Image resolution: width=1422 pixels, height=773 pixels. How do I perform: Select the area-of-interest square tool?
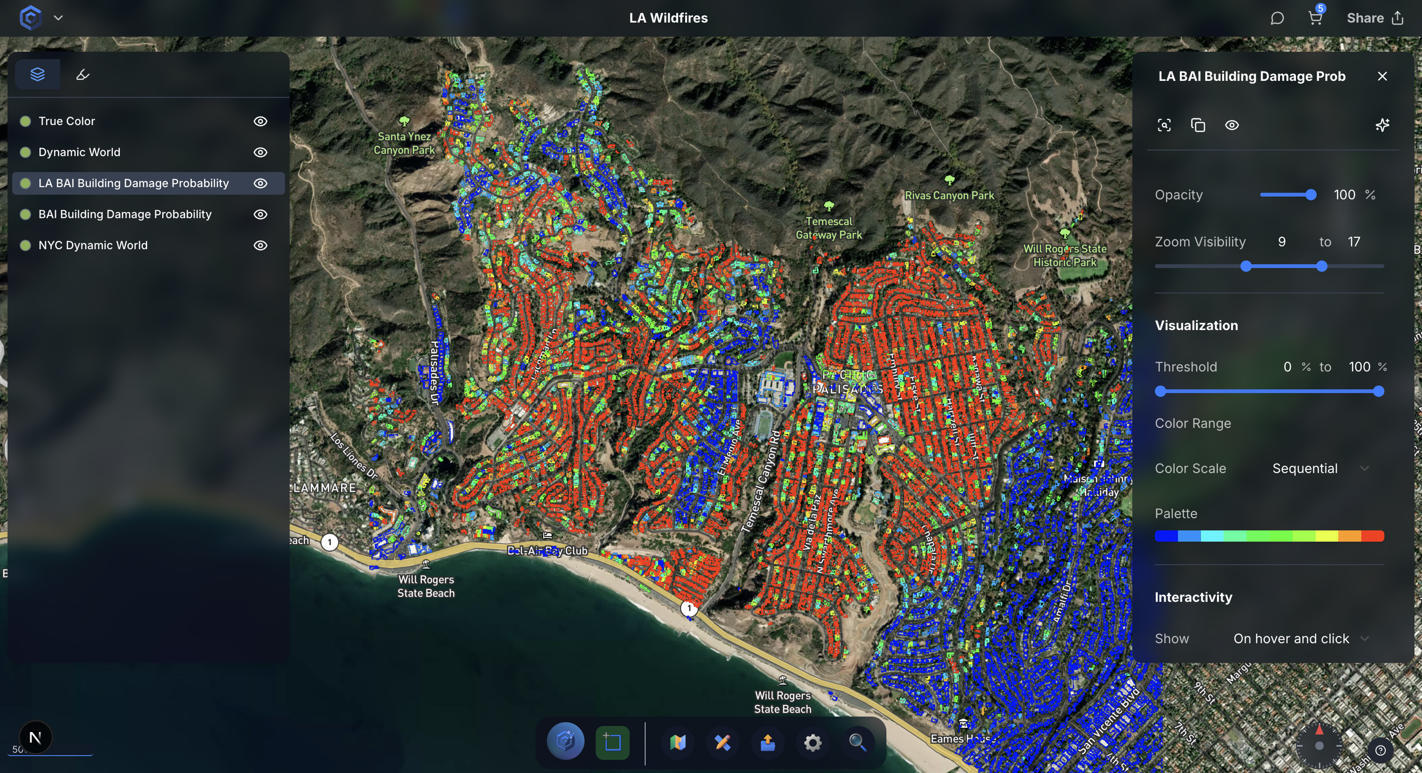[x=612, y=742]
